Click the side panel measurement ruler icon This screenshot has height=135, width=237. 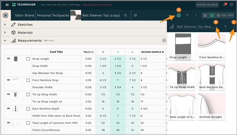point(172,27)
